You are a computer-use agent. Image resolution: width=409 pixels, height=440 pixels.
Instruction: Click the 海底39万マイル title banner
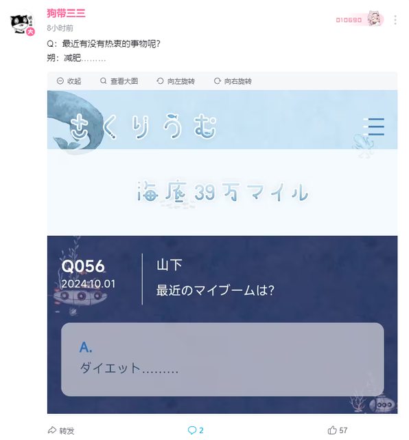[223, 192]
